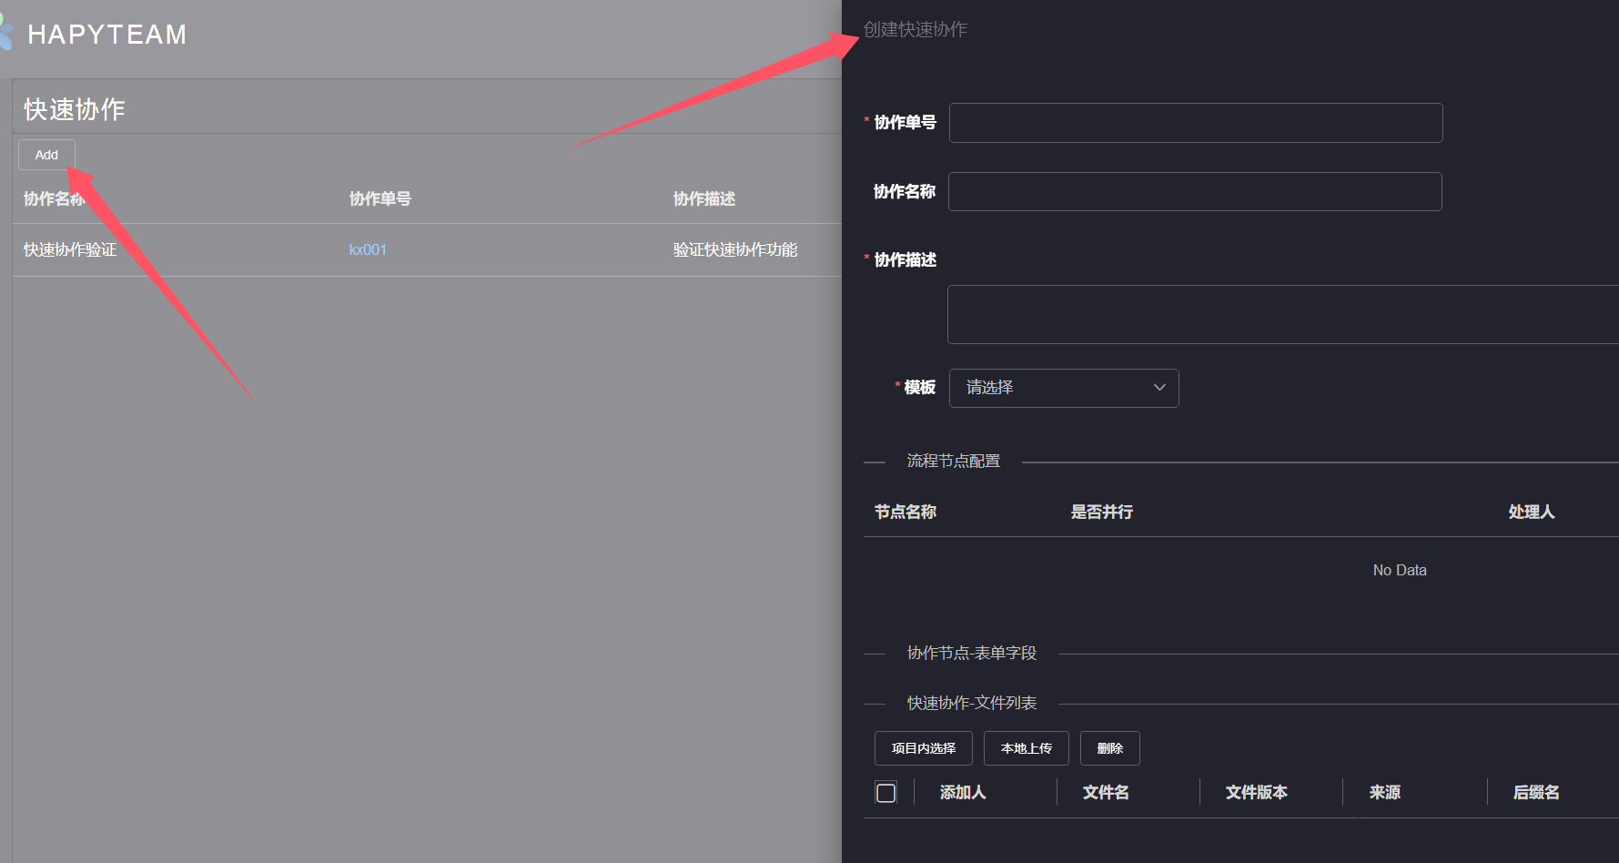Image resolution: width=1619 pixels, height=863 pixels.
Task: Click the 快速协作验证 table cell
Action: pyautogui.click(x=70, y=249)
